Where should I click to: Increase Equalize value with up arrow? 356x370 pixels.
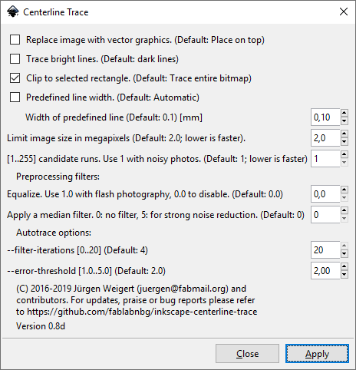(344, 190)
